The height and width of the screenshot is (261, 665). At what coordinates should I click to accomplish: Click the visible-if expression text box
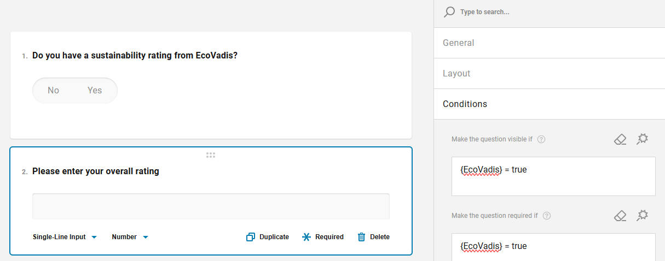point(553,176)
